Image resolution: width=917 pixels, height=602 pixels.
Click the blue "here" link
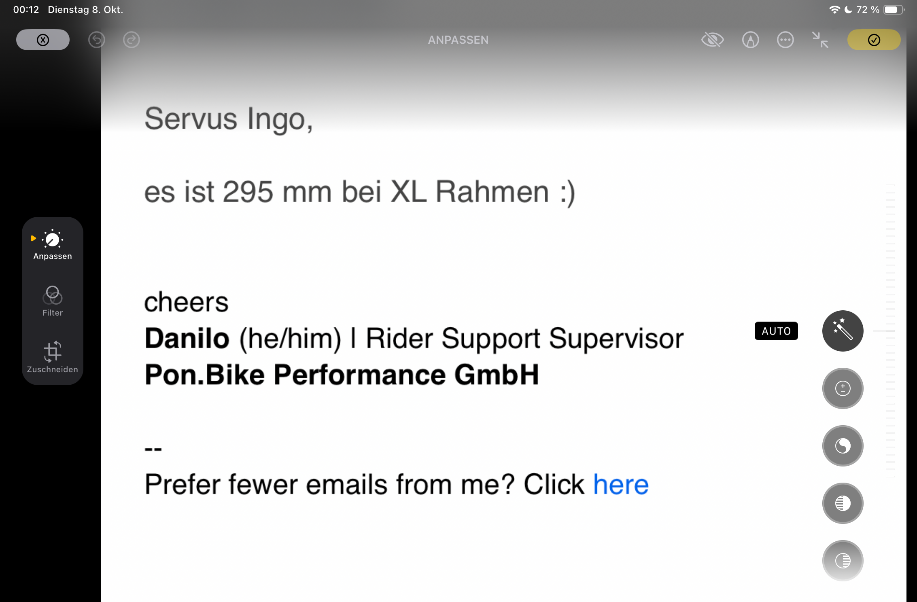(621, 484)
